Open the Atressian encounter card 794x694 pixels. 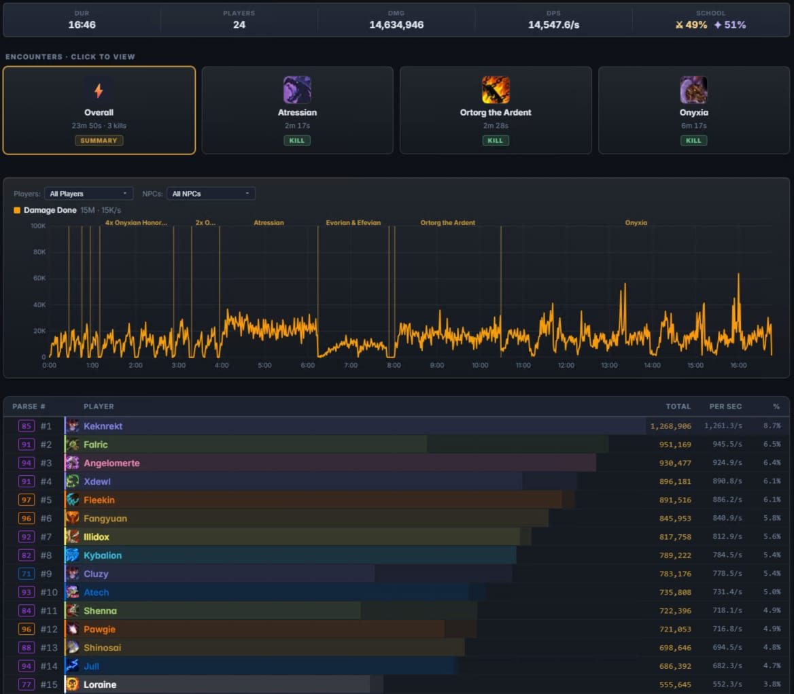(x=297, y=110)
